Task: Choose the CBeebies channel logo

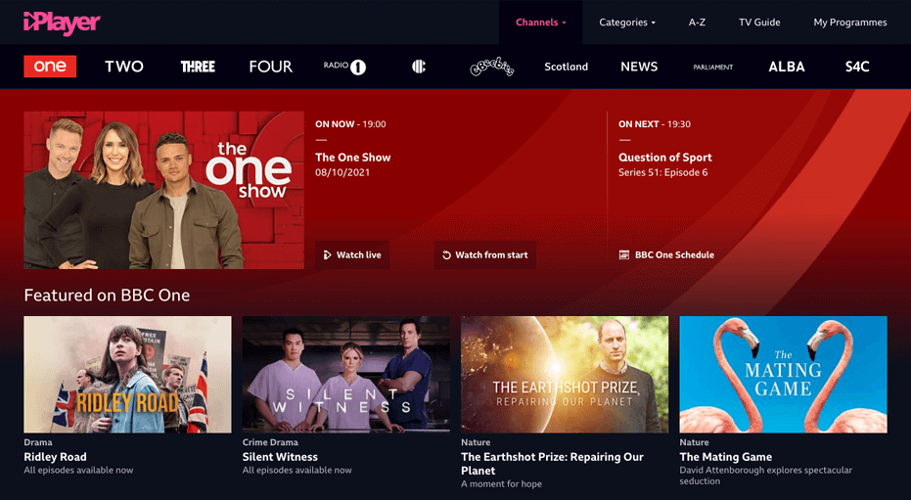Action: click(491, 67)
